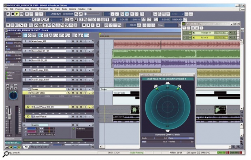Screen dimensions: 251x160
Task: Select the arrow Select tool in Track view
Action: (x=40, y=35)
